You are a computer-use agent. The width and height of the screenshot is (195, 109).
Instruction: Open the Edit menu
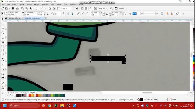click(8, 5)
